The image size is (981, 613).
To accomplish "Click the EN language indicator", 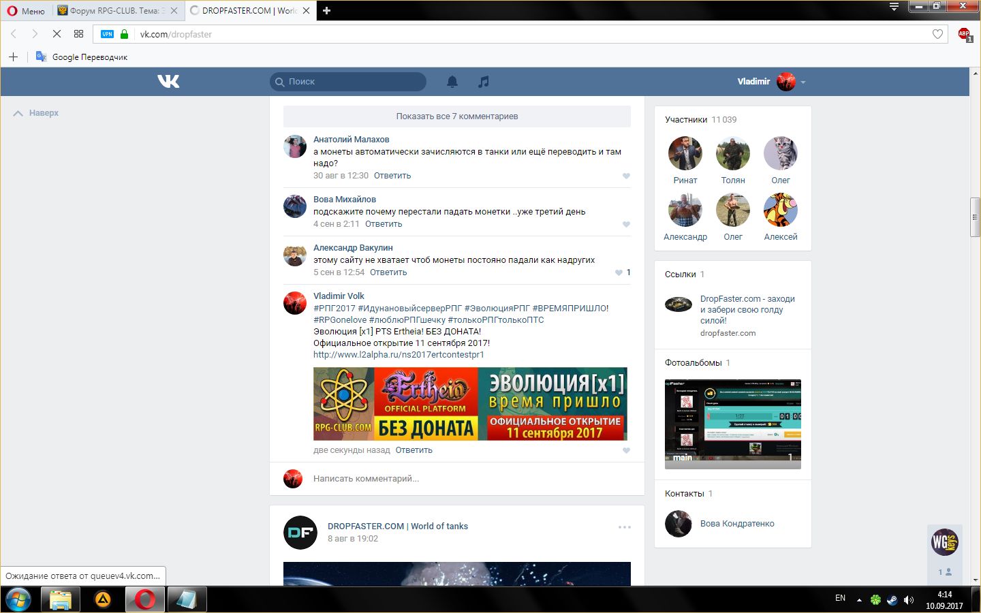I will (840, 598).
